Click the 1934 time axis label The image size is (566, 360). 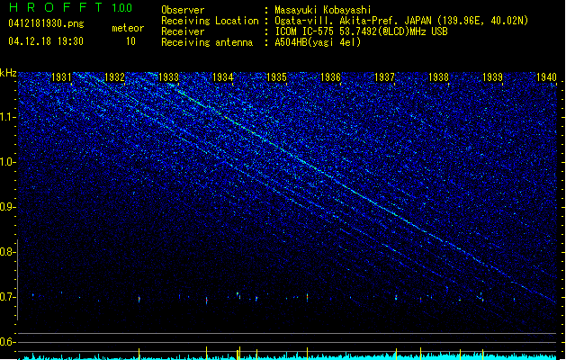[x=223, y=77]
